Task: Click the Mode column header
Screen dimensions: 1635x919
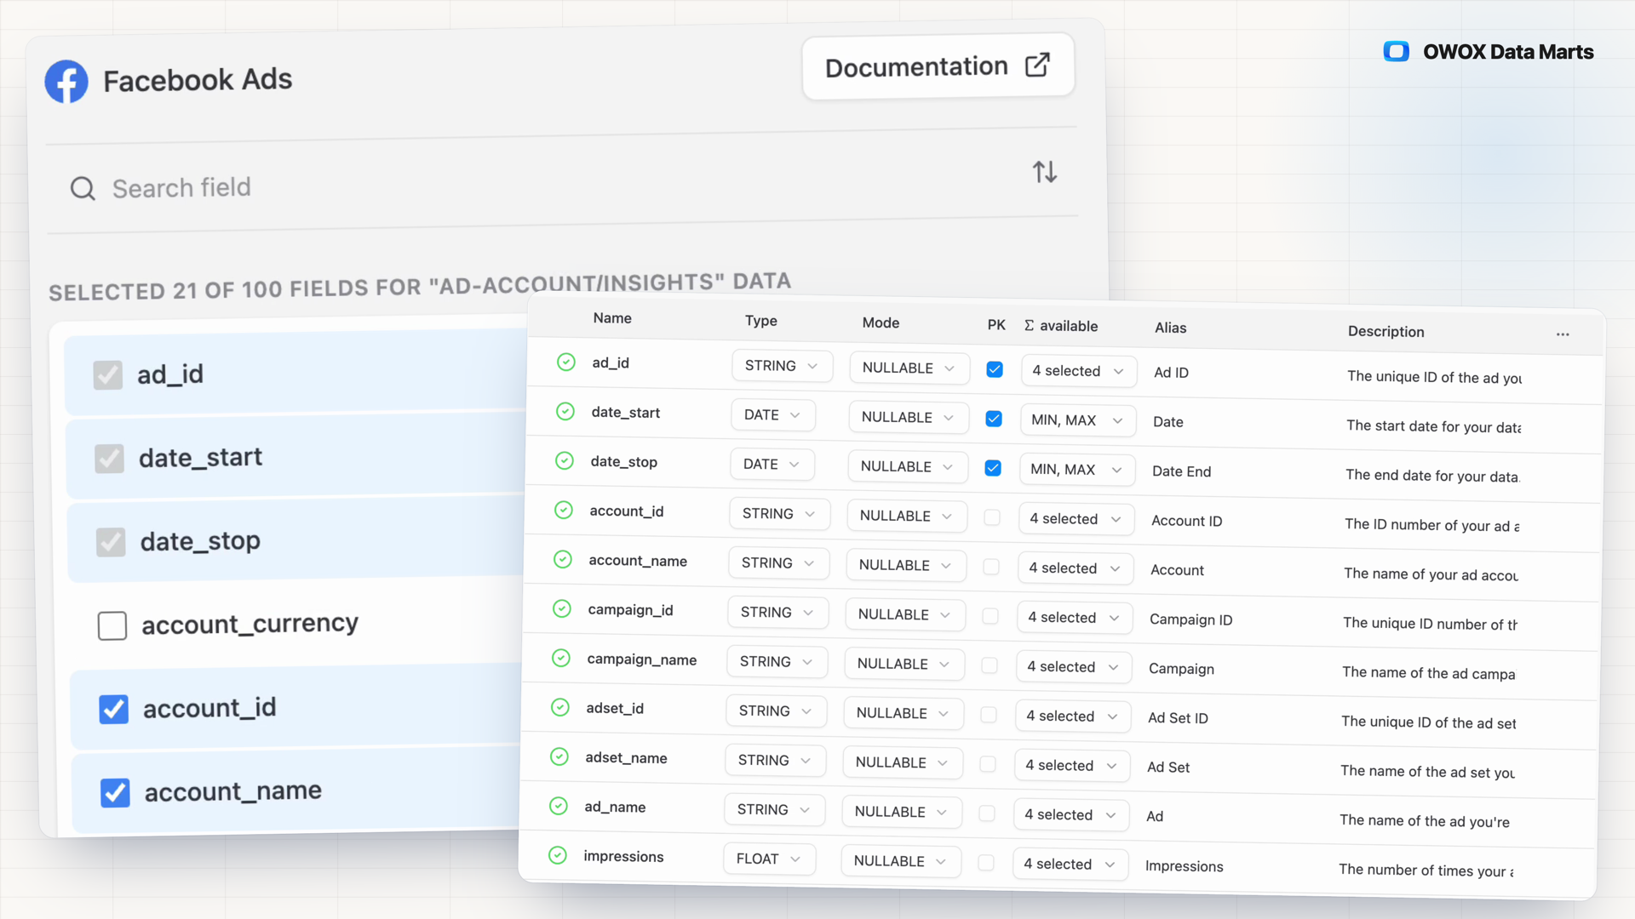Action: click(881, 323)
